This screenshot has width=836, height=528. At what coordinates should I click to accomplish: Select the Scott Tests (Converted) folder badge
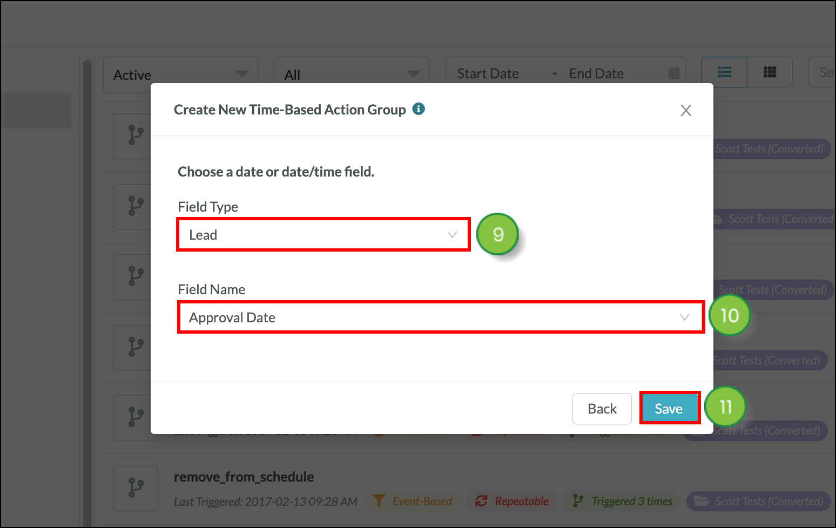[758, 501]
